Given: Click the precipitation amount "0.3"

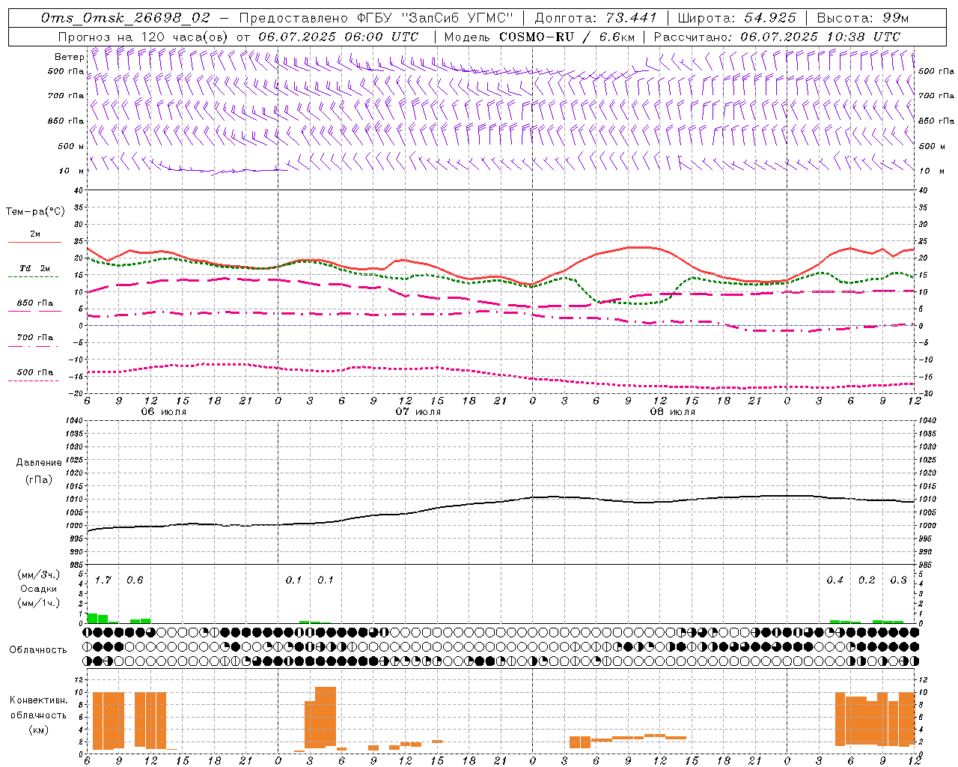Looking at the screenshot, I should 899,580.
